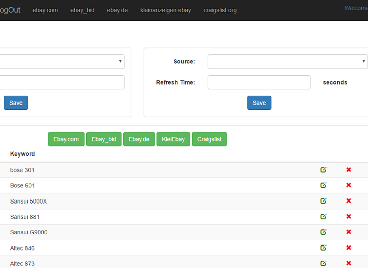Filter keywords by Ebay.de green button
The height and width of the screenshot is (268, 368).
coord(139,139)
